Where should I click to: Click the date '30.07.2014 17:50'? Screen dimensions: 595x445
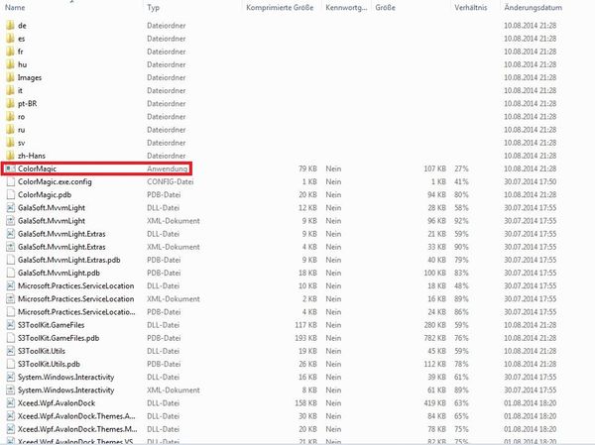coord(531,181)
